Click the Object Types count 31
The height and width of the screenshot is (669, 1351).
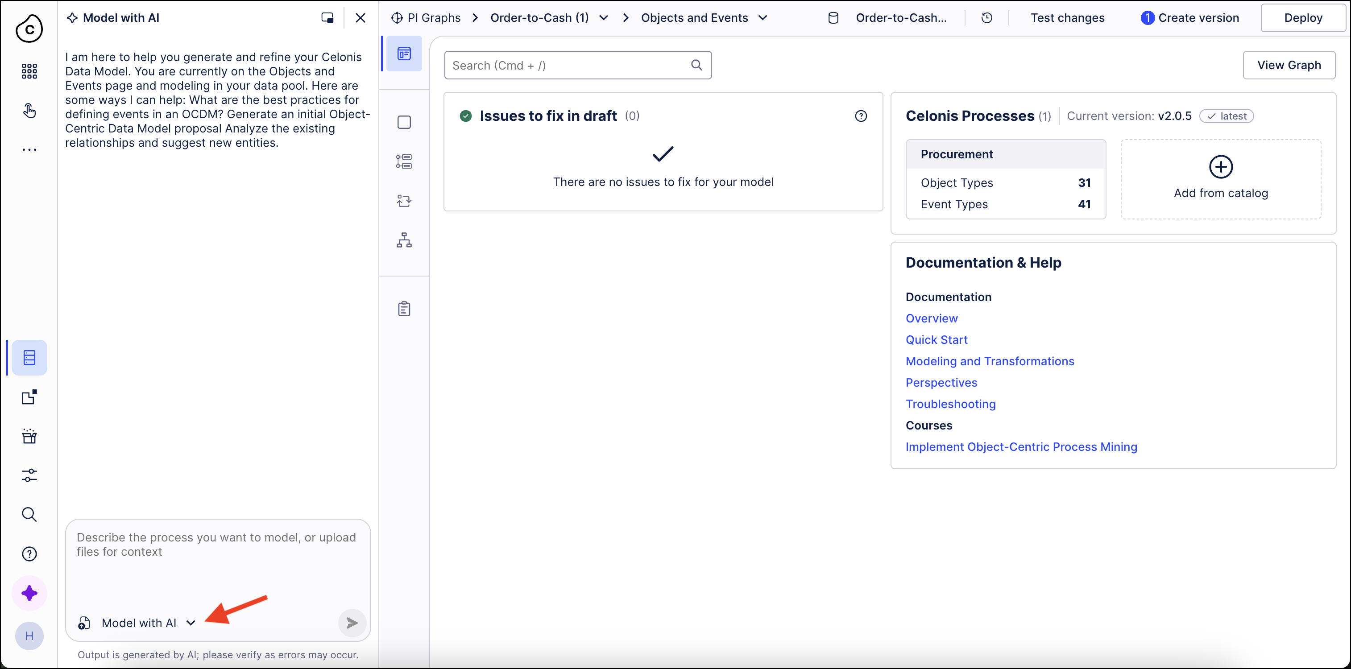tap(1084, 182)
